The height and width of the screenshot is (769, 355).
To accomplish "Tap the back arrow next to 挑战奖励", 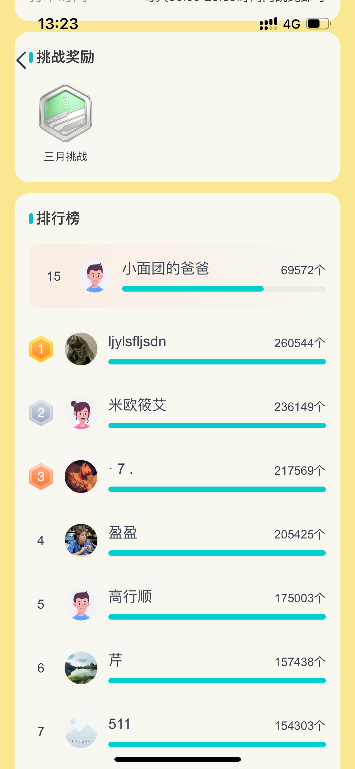I will [x=22, y=60].
